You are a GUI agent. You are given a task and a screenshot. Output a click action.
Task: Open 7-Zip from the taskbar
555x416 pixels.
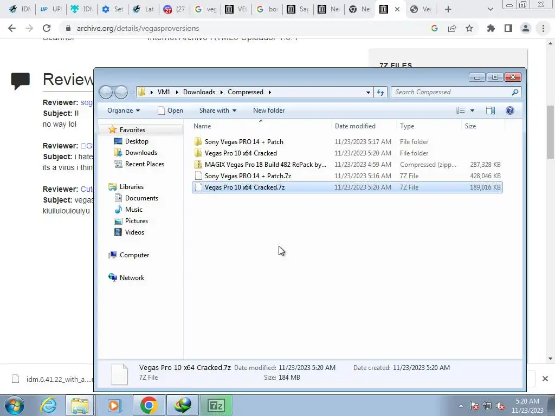click(216, 405)
